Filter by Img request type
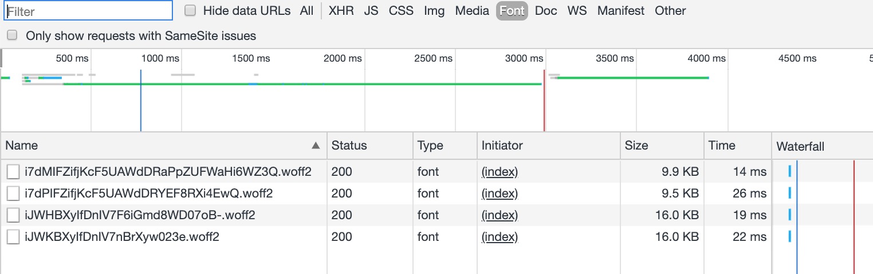The width and height of the screenshot is (873, 274). pyautogui.click(x=434, y=10)
